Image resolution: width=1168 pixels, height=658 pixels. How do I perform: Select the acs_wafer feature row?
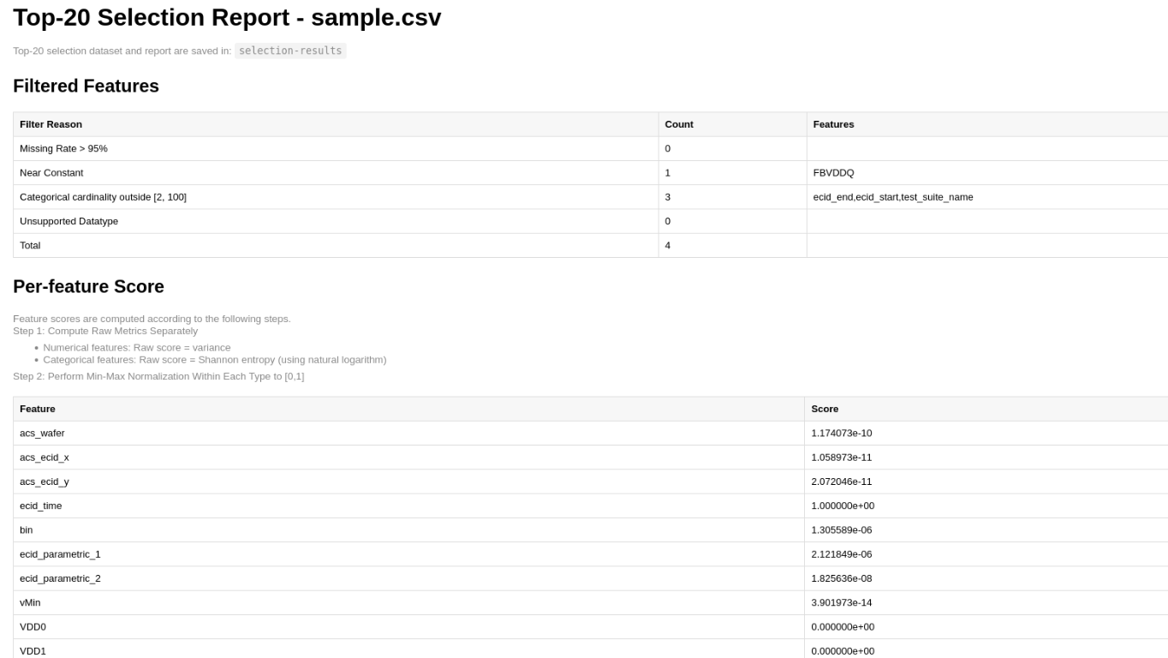coord(42,434)
